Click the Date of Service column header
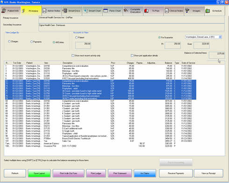This screenshot has height=183, width=229. pyautogui.click(x=188, y=63)
